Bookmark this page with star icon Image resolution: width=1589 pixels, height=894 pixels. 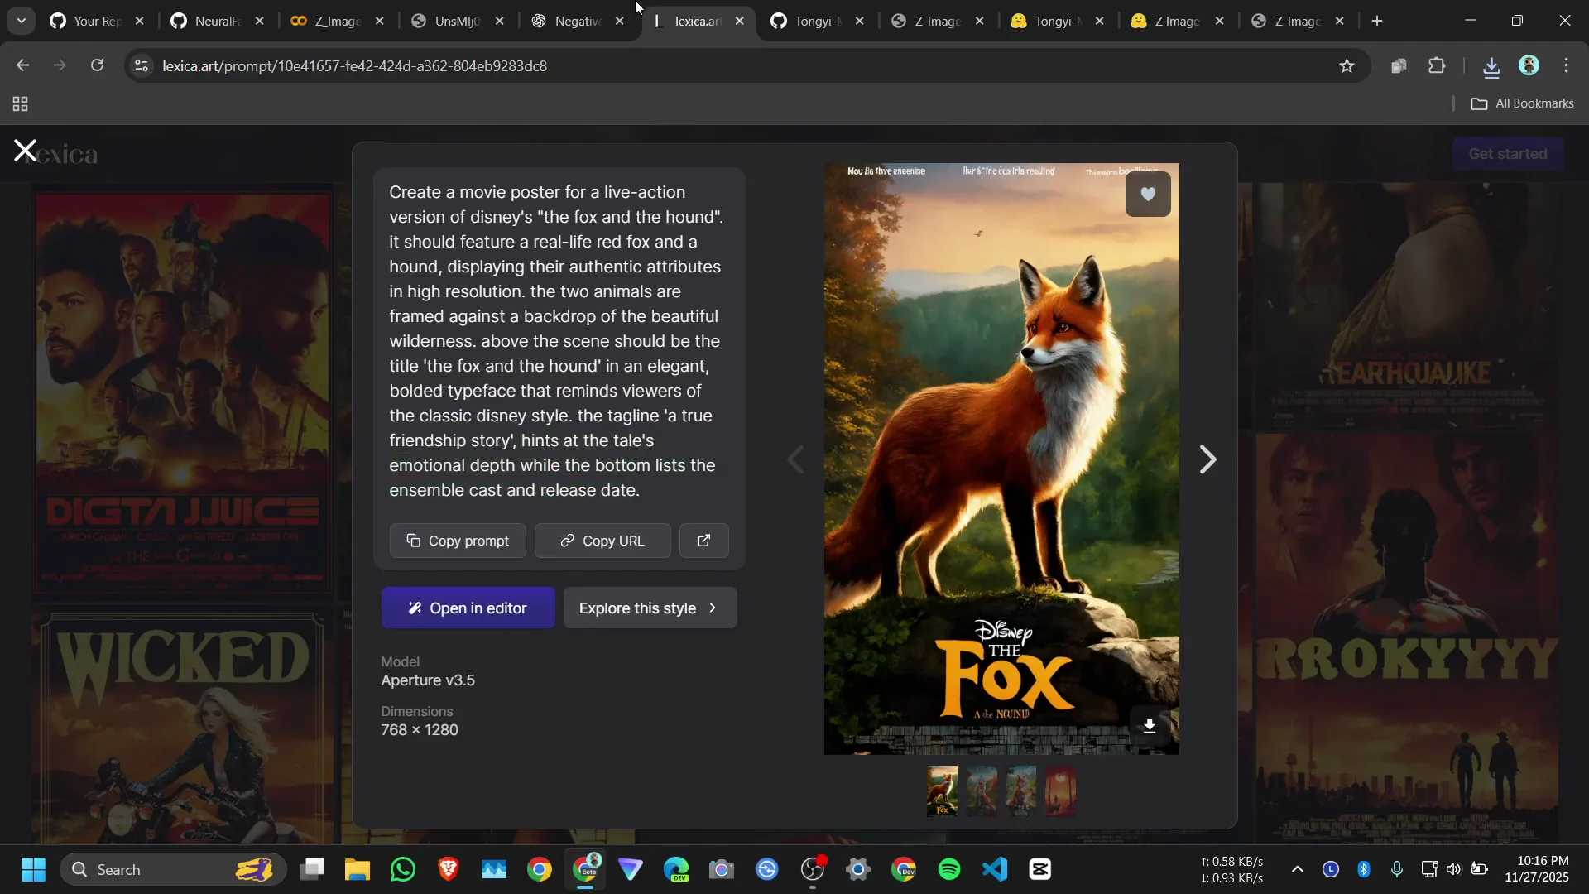pos(1347,65)
